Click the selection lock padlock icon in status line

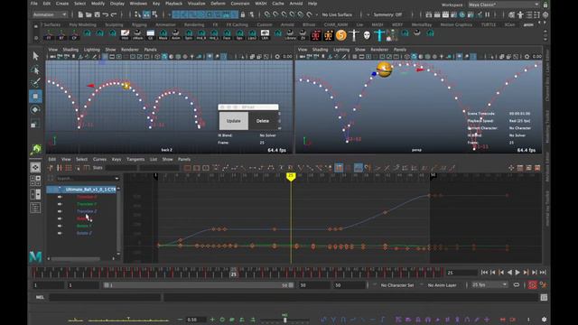(243, 14)
